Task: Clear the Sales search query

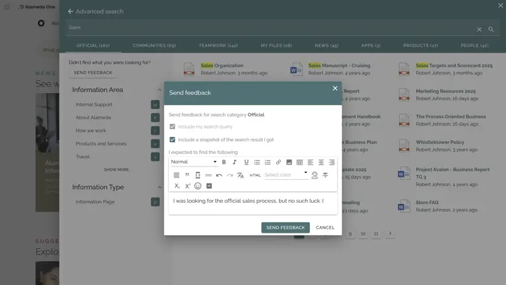Action: click(x=479, y=29)
